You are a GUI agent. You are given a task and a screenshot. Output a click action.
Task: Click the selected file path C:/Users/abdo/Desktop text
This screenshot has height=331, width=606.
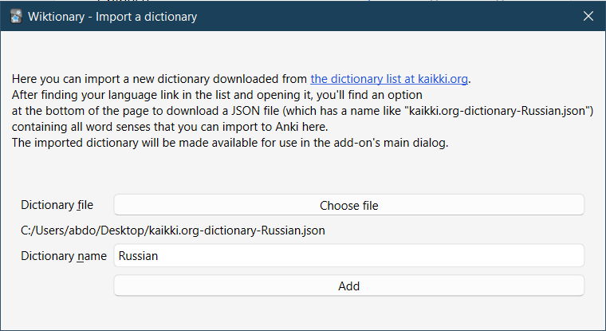(x=173, y=231)
